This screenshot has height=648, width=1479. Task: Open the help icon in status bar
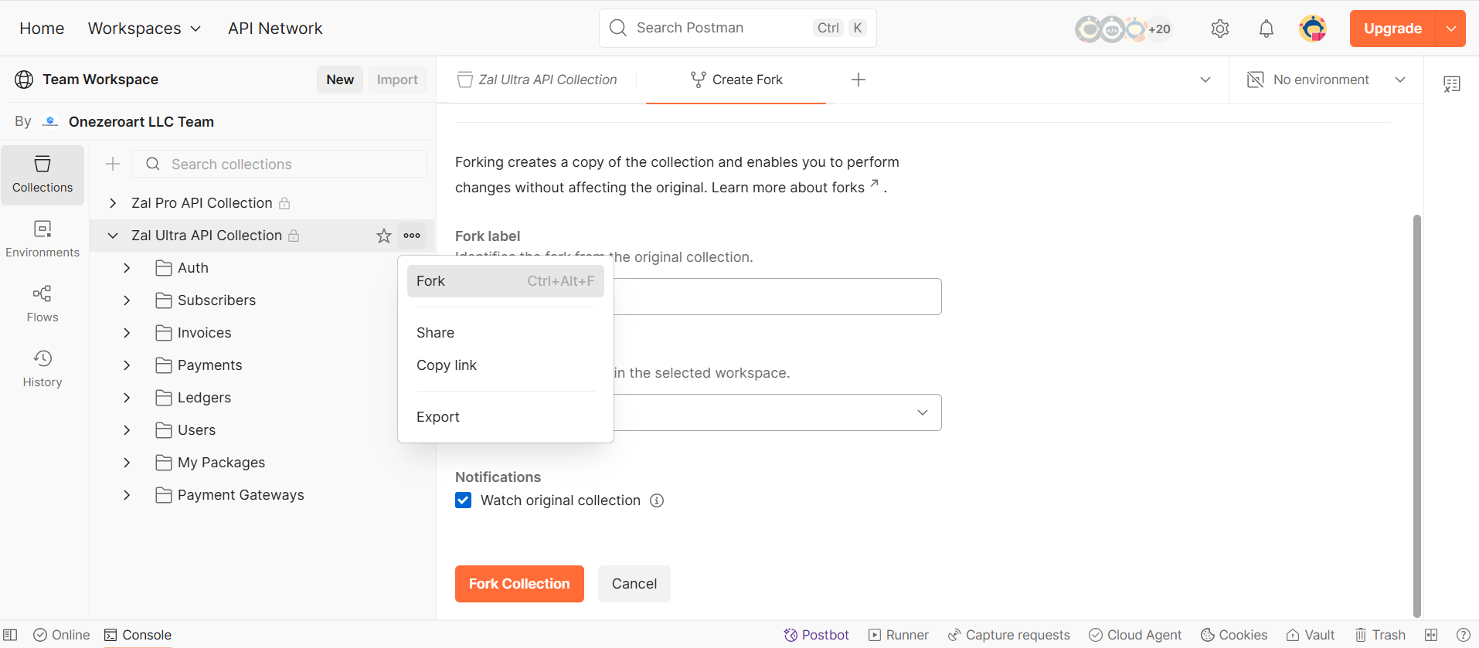click(1463, 635)
